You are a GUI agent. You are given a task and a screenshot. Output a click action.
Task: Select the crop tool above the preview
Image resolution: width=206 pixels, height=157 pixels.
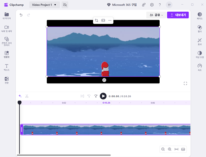97,21
